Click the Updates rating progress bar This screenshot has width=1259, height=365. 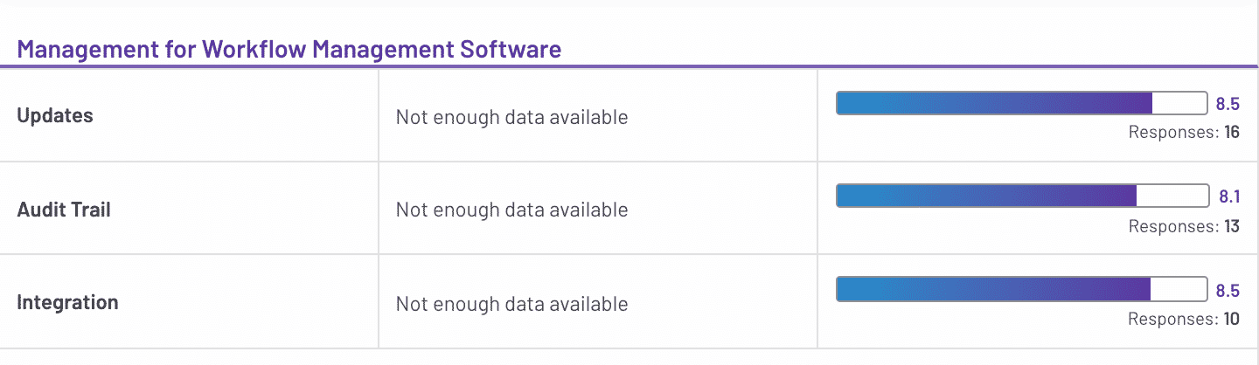(1021, 103)
